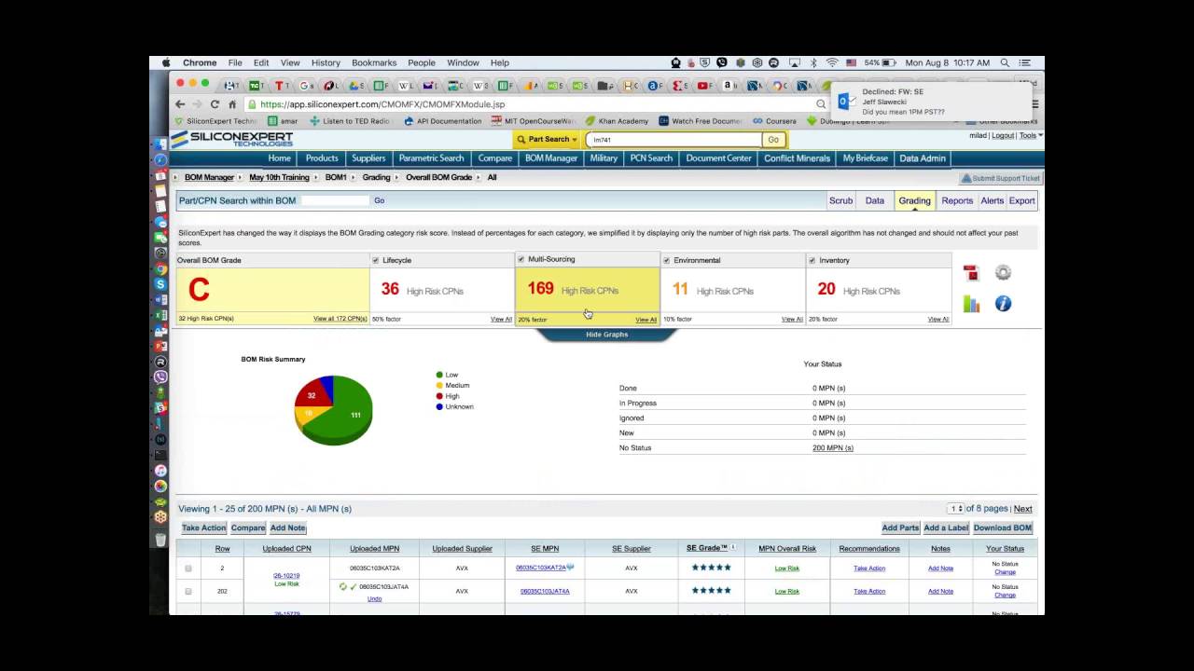Click View all 172 CPN(s) link

340,319
